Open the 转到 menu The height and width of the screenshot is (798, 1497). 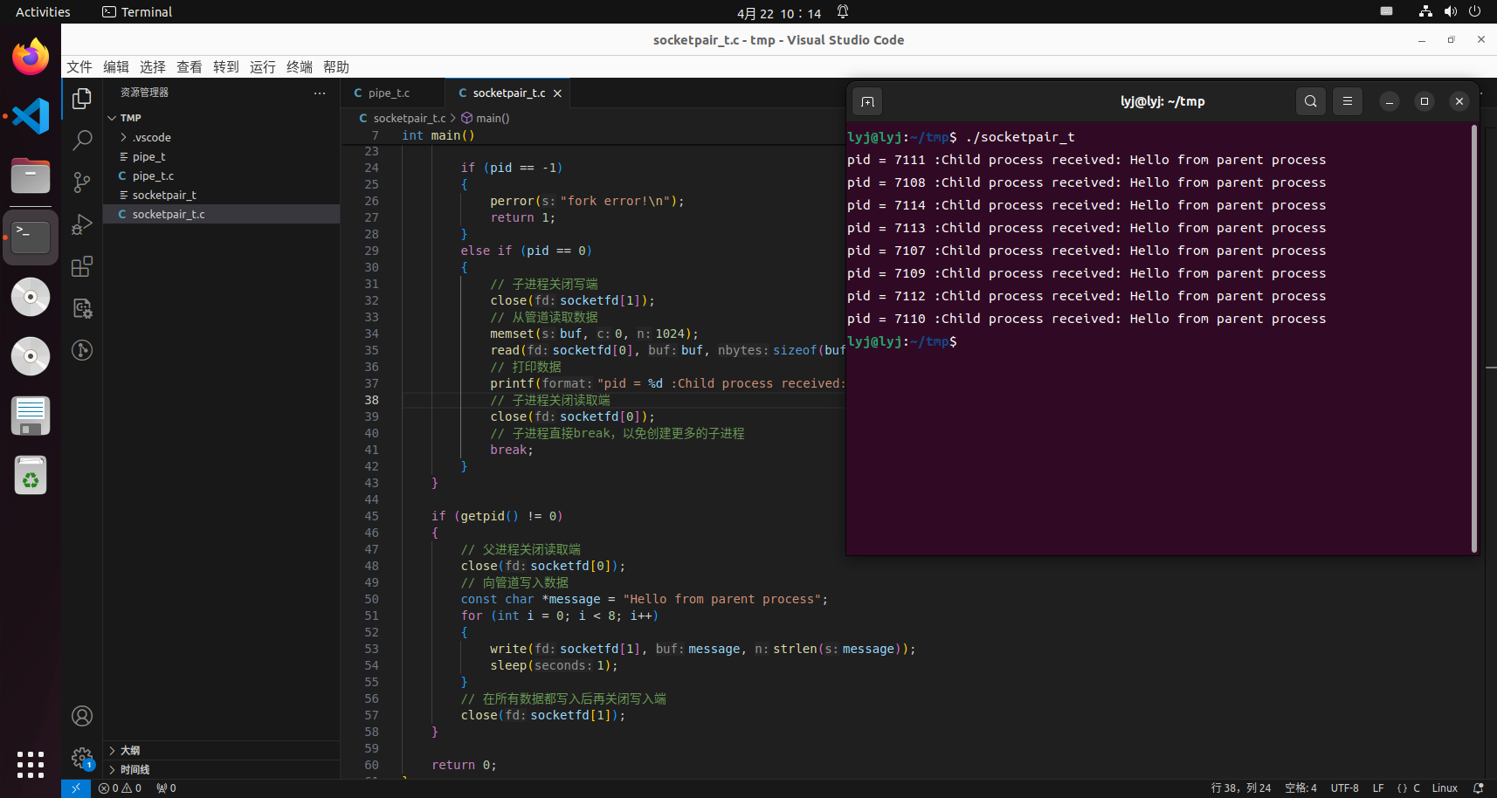click(x=226, y=67)
